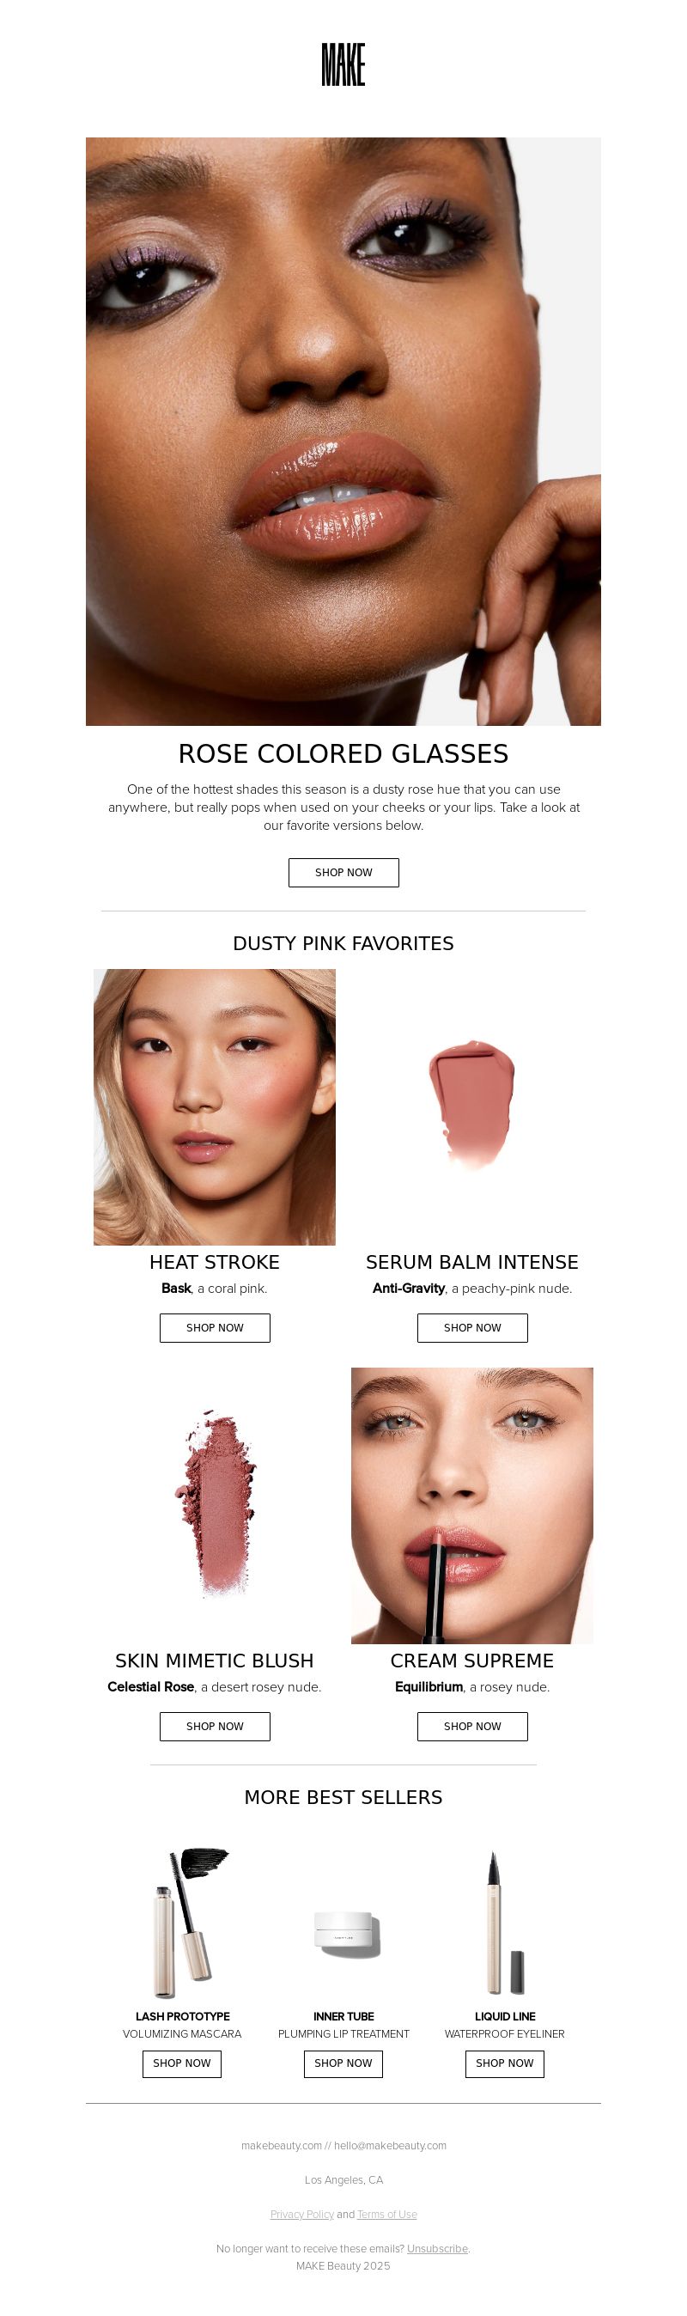The image size is (687, 2316).
Task: Shop now for Serum Balm Intense
Action: coord(472,1328)
